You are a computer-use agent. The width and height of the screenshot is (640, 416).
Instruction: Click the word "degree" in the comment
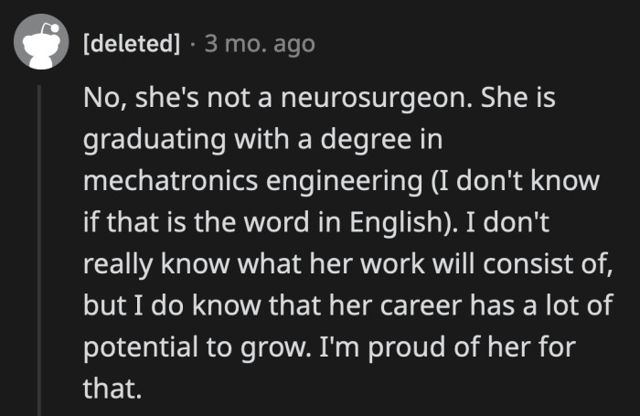tap(361, 139)
